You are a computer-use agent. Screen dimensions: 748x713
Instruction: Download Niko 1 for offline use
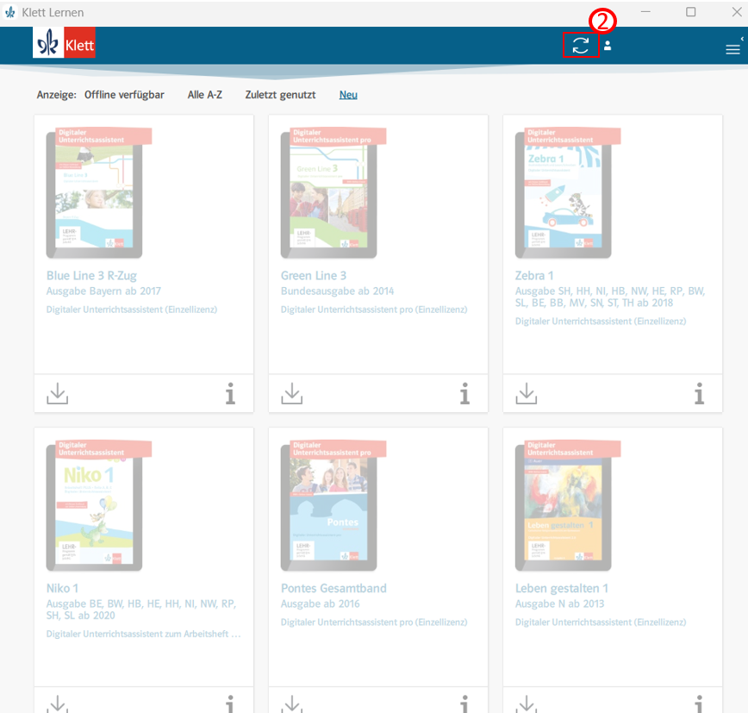point(57,704)
